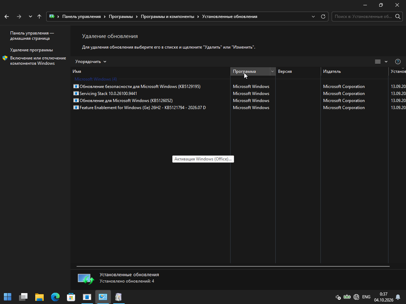
Task: Open the Windows Start menu
Action: tap(7, 297)
